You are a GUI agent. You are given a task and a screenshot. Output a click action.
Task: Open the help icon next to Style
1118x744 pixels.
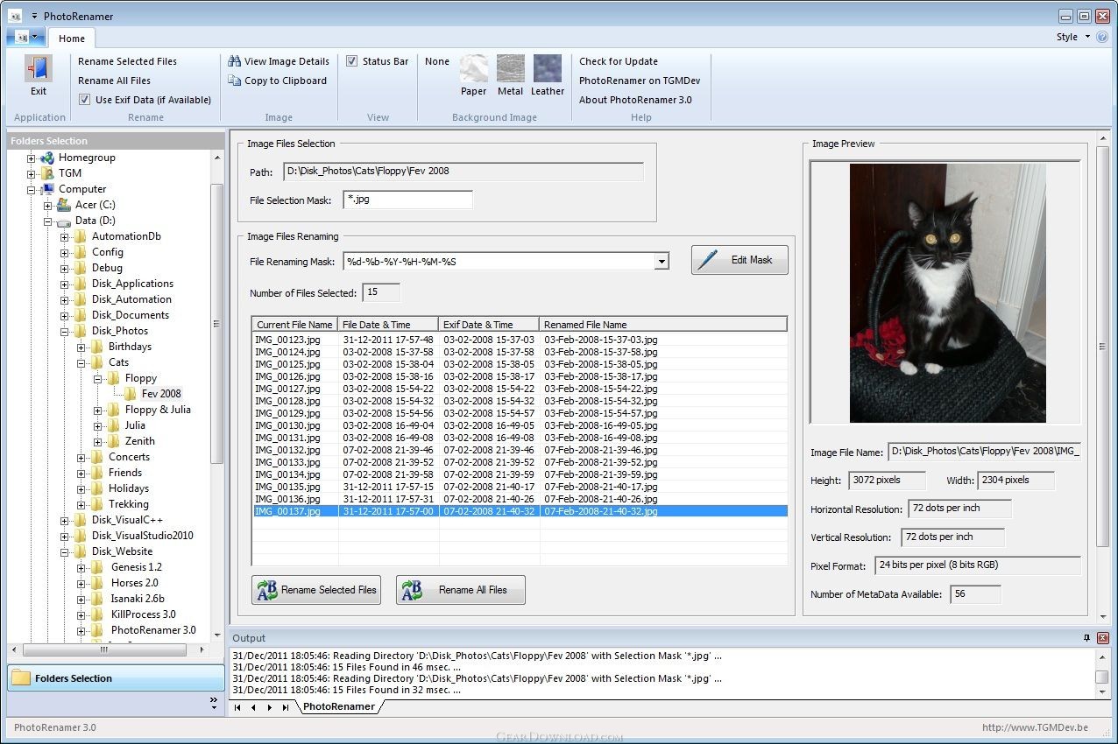[x=1102, y=37]
